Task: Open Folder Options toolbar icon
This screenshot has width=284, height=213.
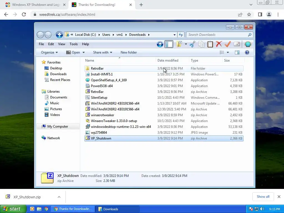Action: tap(179, 44)
